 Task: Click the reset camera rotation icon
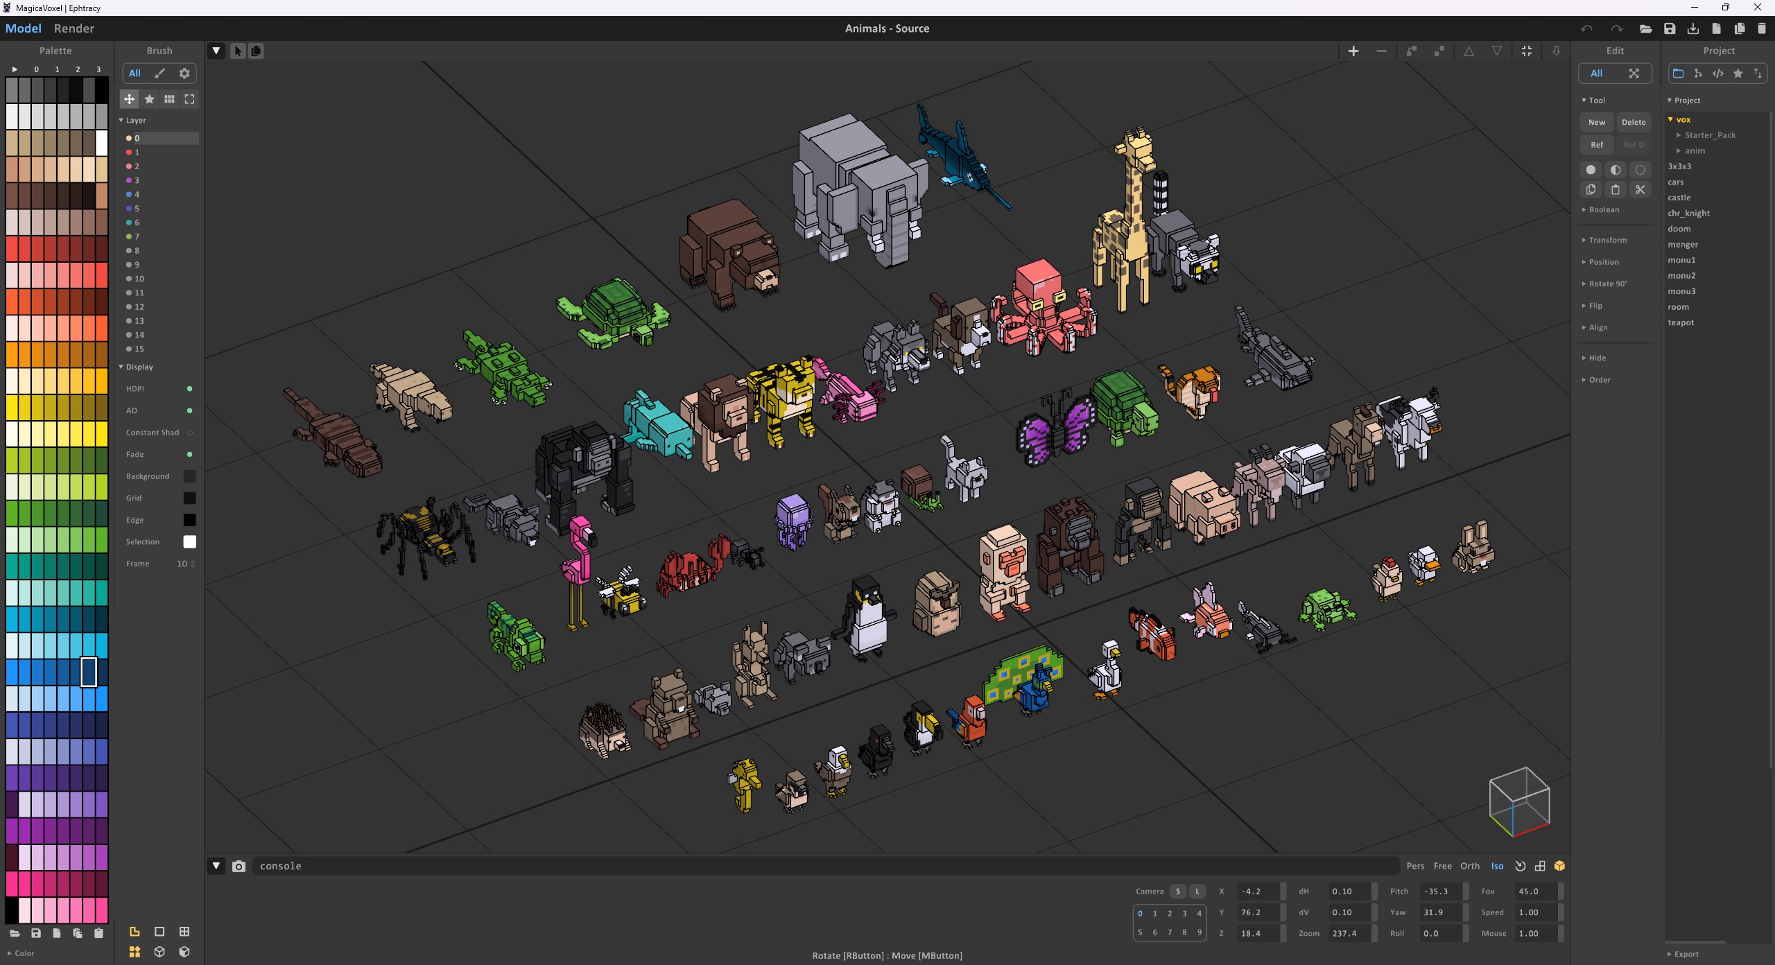tap(1520, 866)
